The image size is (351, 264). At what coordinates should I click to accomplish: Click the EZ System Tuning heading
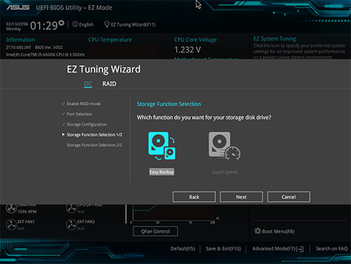pos(274,38)
